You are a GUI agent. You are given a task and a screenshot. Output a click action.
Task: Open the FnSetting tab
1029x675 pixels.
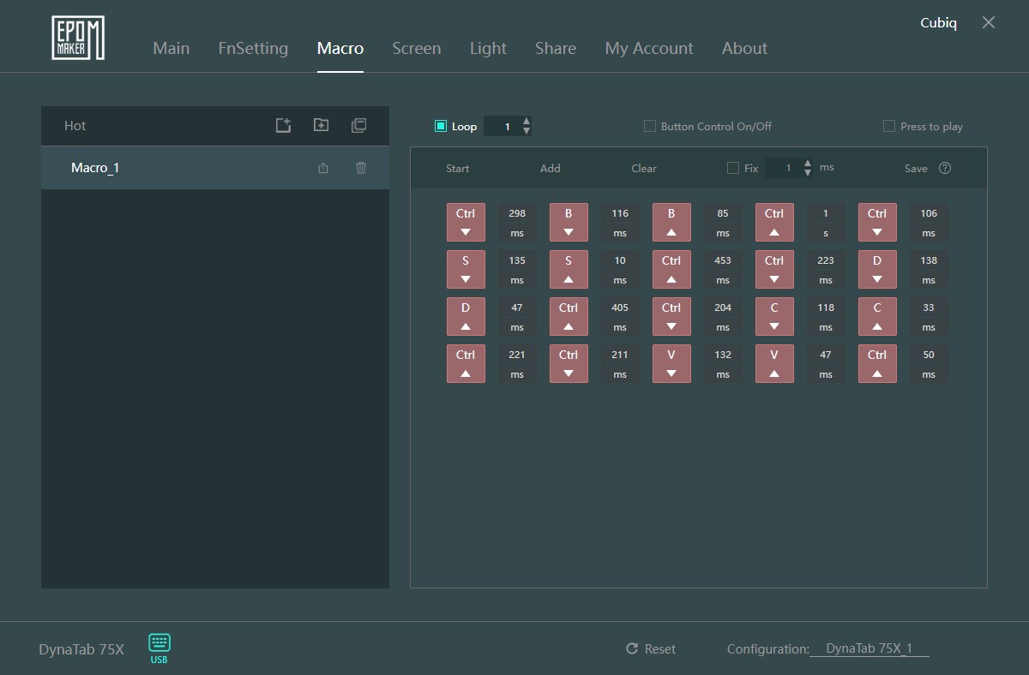(253, 49)
